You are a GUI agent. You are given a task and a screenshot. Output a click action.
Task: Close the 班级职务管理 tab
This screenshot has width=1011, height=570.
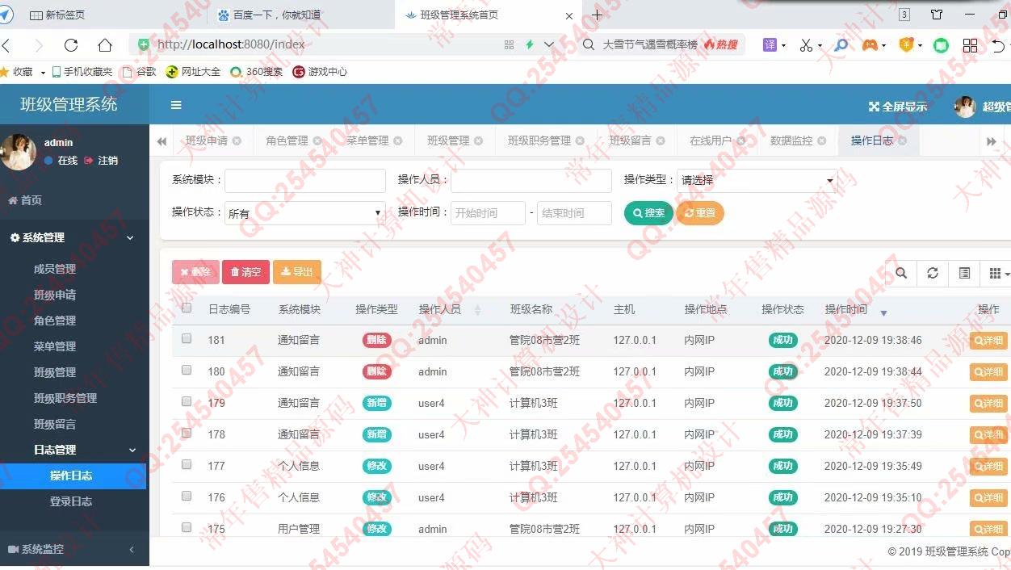(580, 140)
